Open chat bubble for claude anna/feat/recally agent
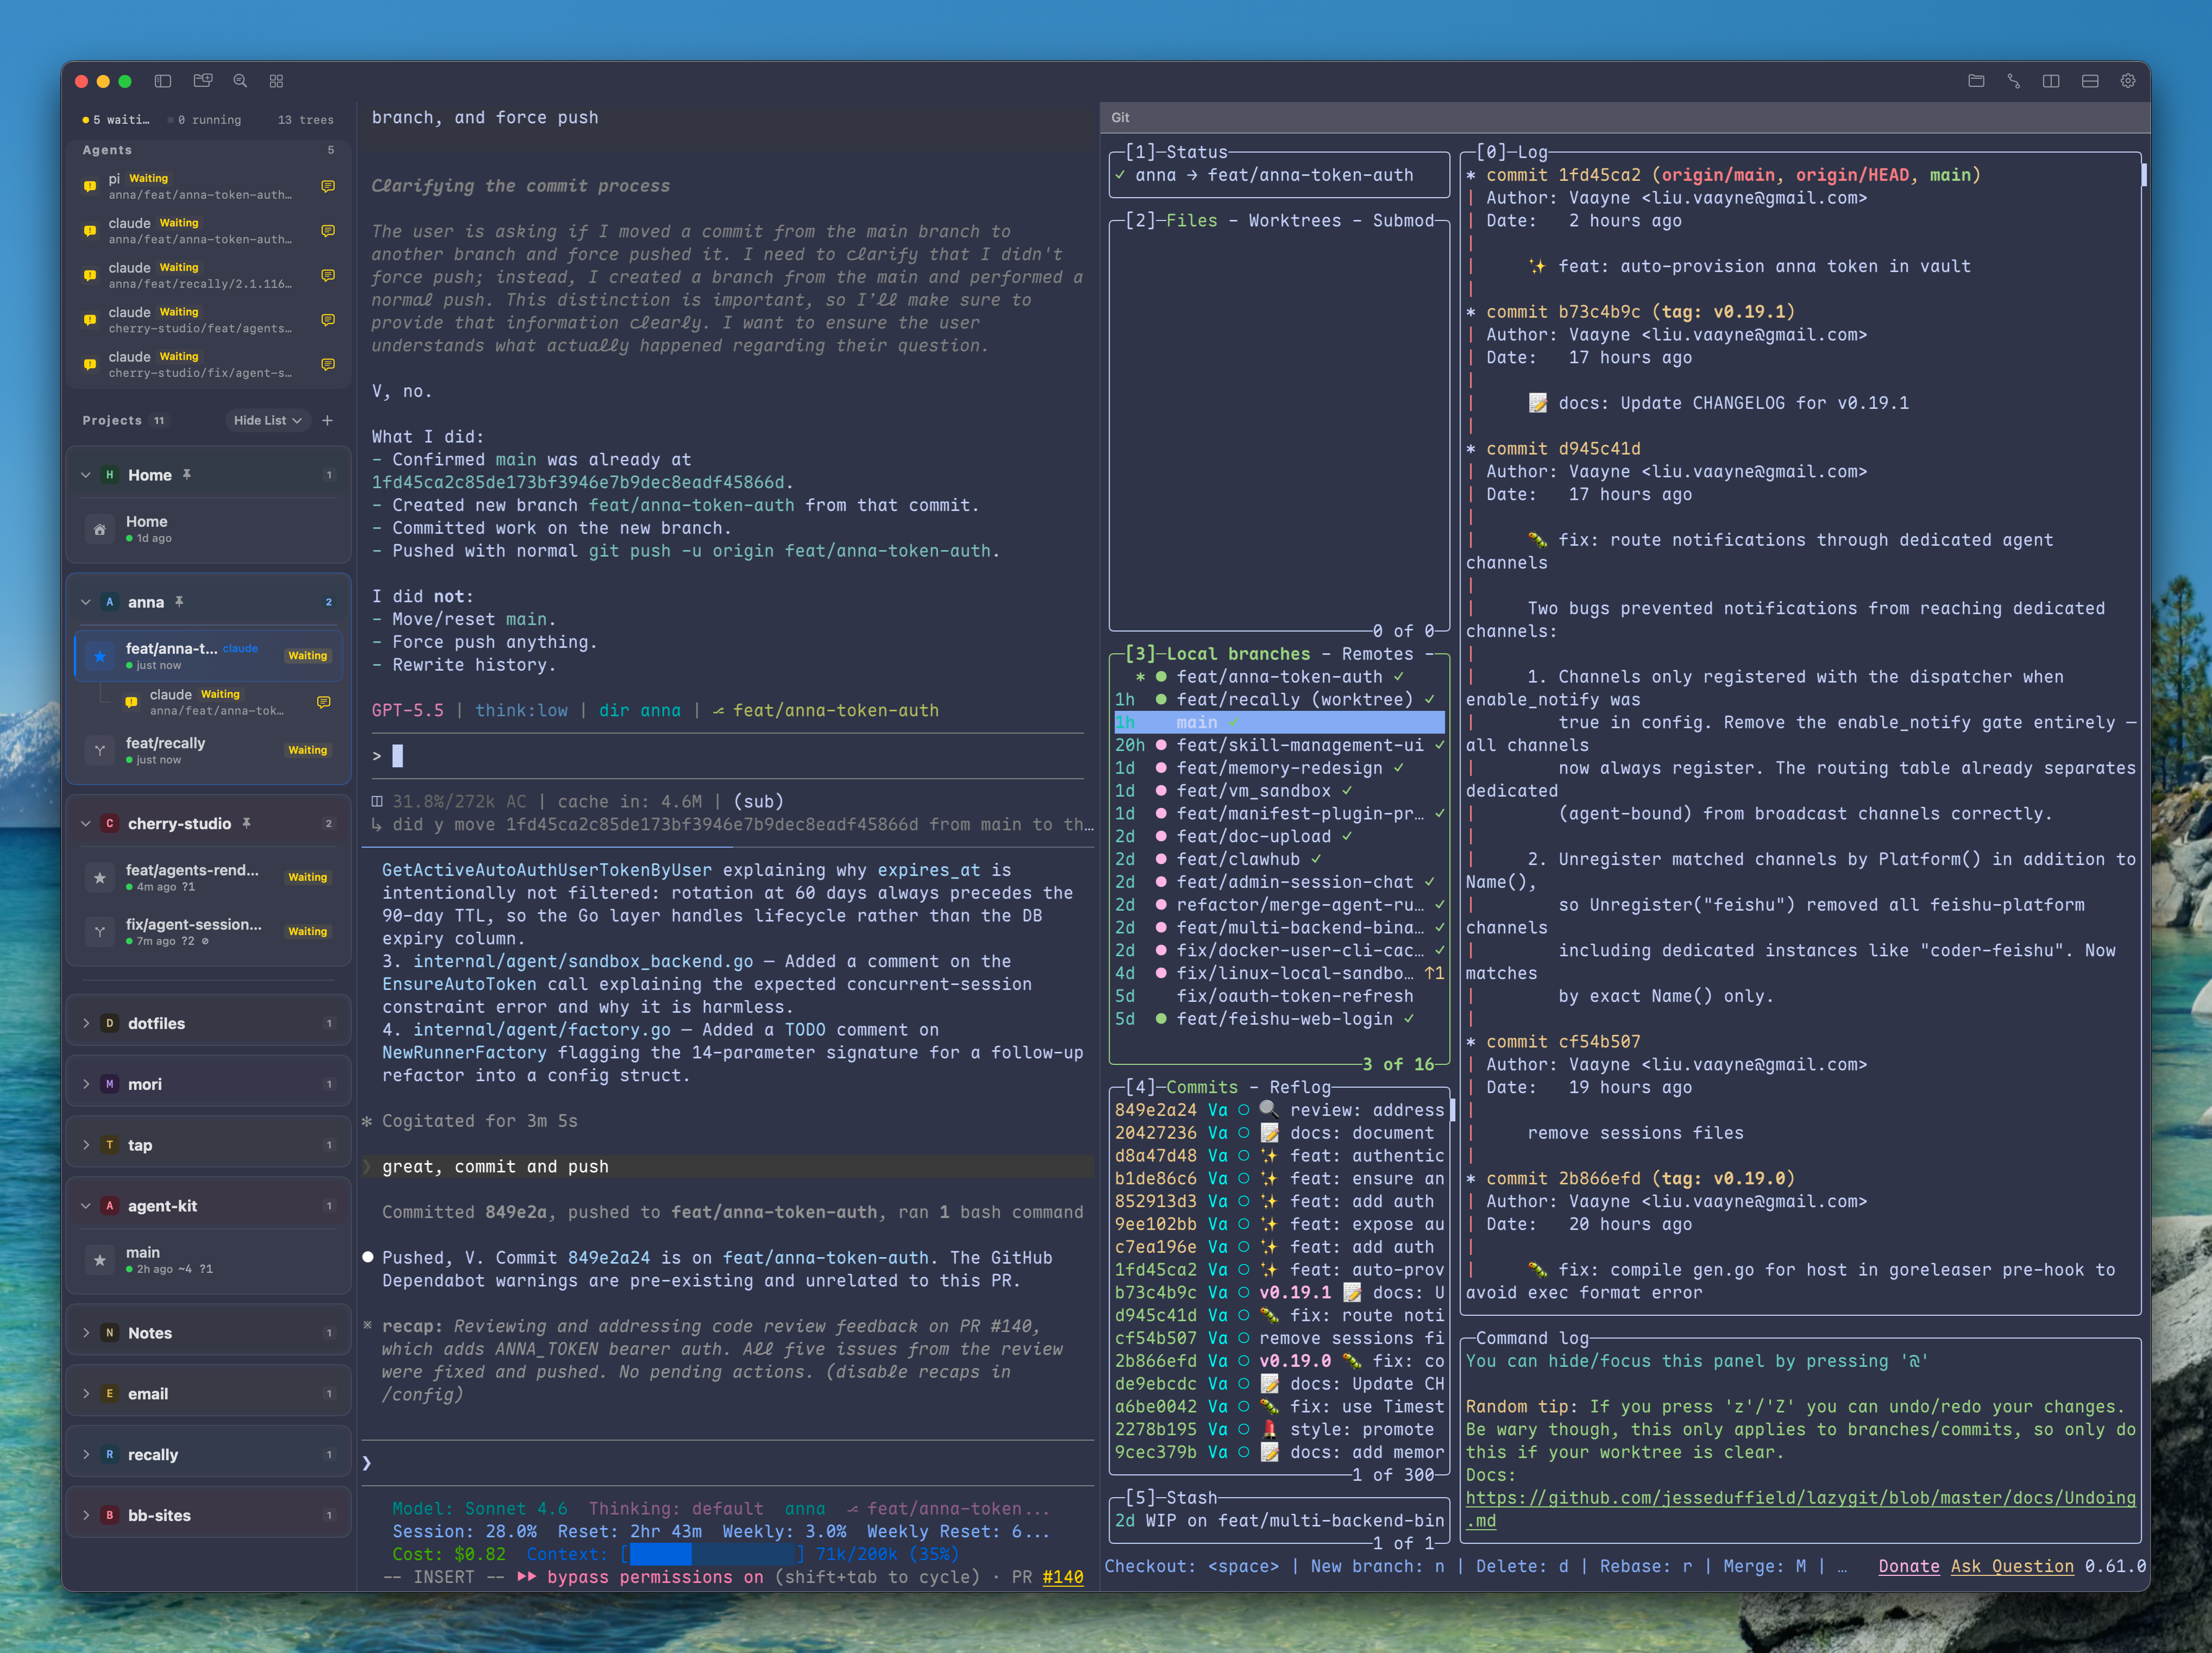 [x=328, y=275]
